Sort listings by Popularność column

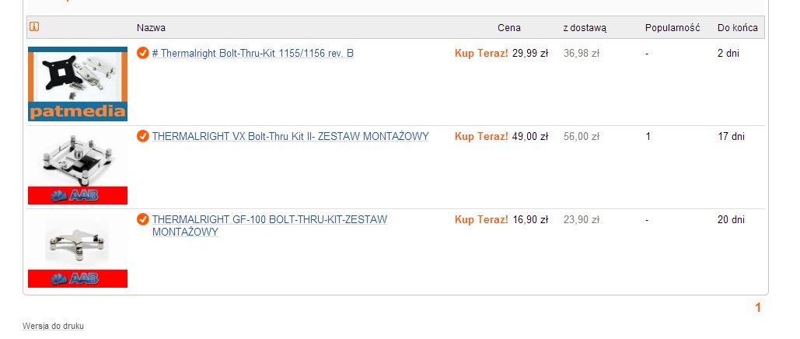pyautogui.click(x=672, y=27)
